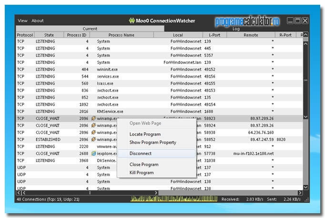This screenshot has width=325, height=218.
Task: Sort by the Remote column header
Action: pyautogui.click(x=251, y=35)
